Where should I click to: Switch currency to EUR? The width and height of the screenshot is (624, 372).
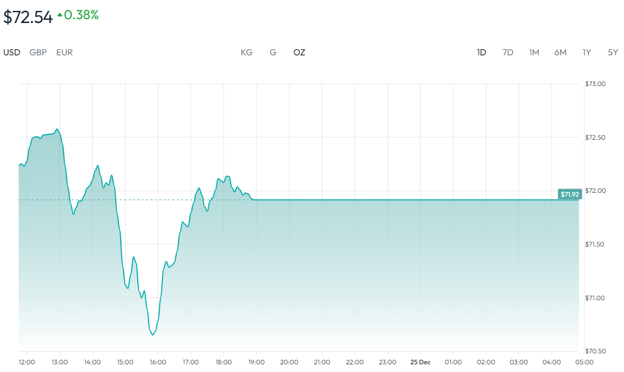[x=64, y=53]
